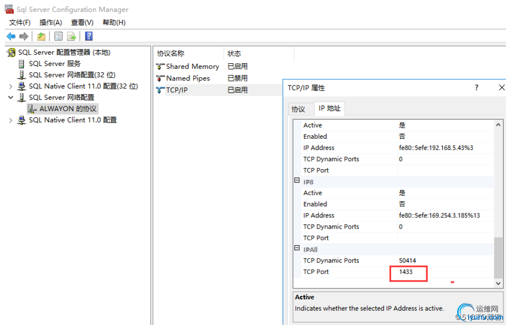Select the IP 地址 tab
This screenshot has width=506, height=325.
pyautogui.click(x=329, y=108)
